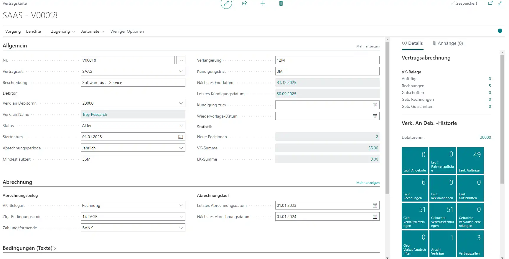Expand the Vertragsart dropdown
Image resolution: width=509 pixels, height=259 pixels.
(x=181, y=71)
